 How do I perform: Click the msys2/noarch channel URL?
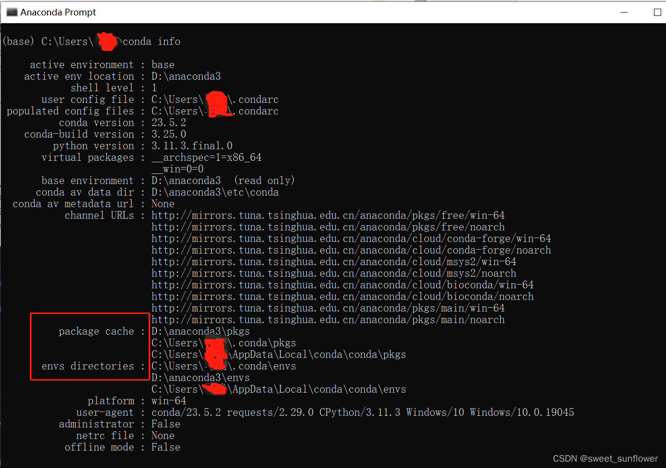click(x=333, y=273)
